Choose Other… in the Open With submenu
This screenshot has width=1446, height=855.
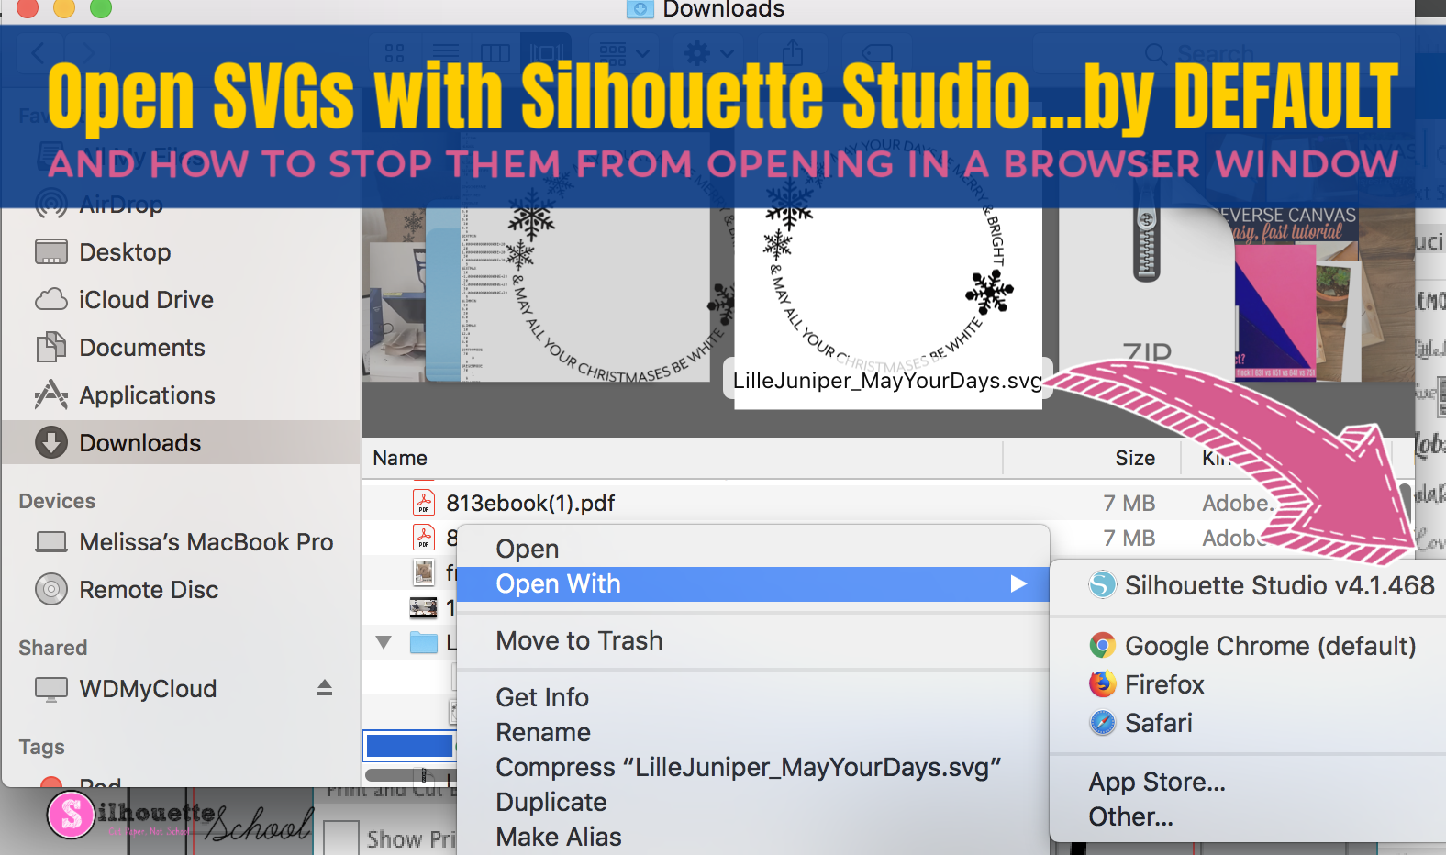pyautogui.click(x=1130, y=816)
